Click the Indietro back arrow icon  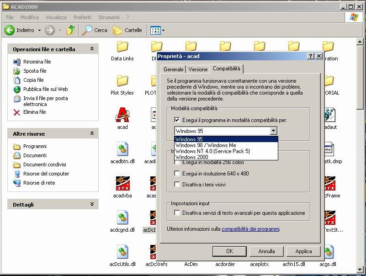[x=10, y=30]
